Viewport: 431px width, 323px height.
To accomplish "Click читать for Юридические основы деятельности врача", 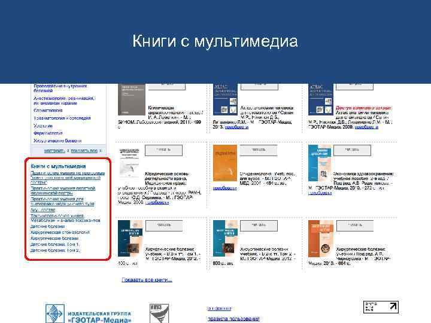I will [163, 150].
